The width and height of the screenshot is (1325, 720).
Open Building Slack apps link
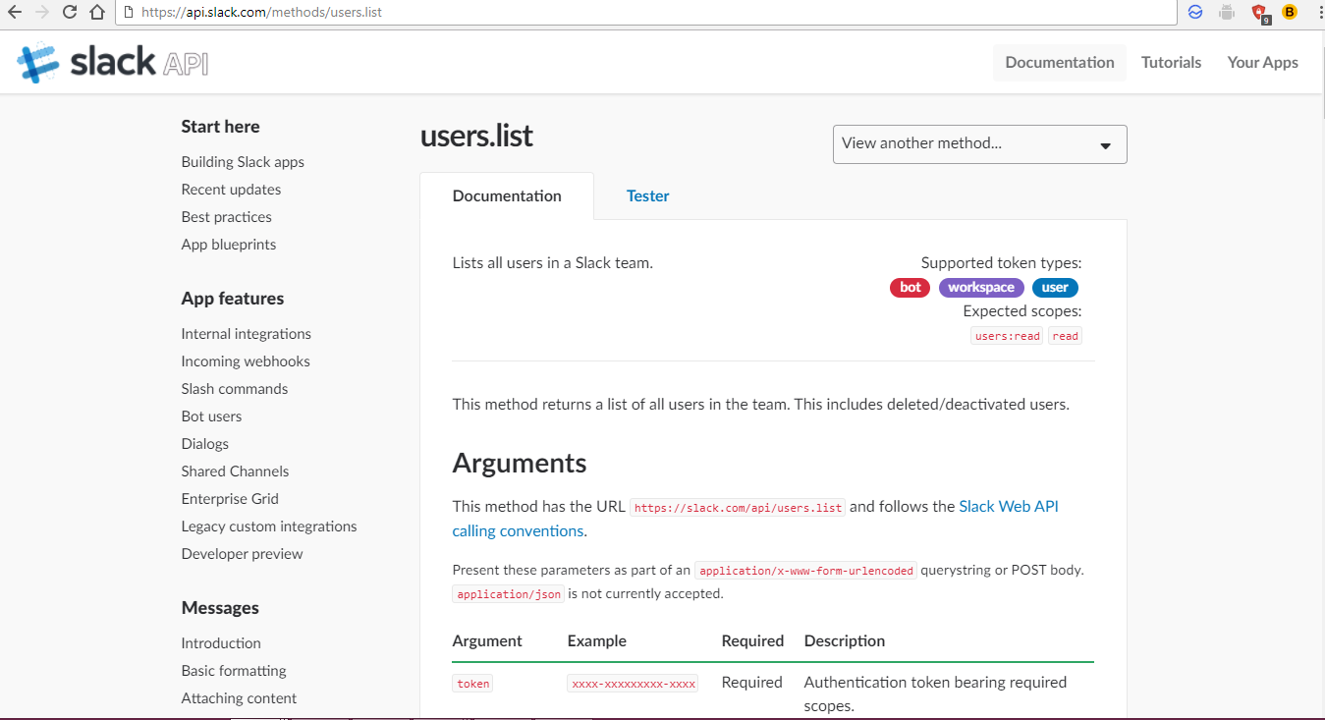coord(243,162)
